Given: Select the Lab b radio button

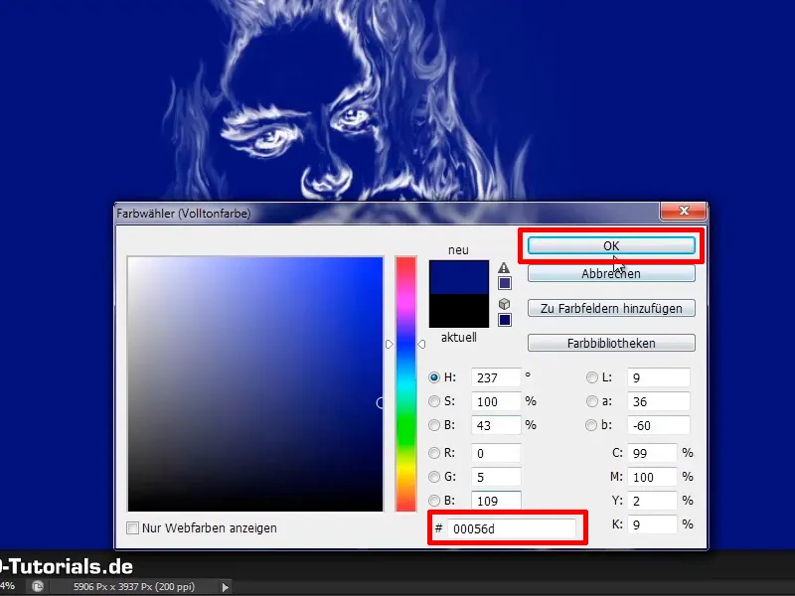Looking at the screenshot, I should (x=591, y=425).
